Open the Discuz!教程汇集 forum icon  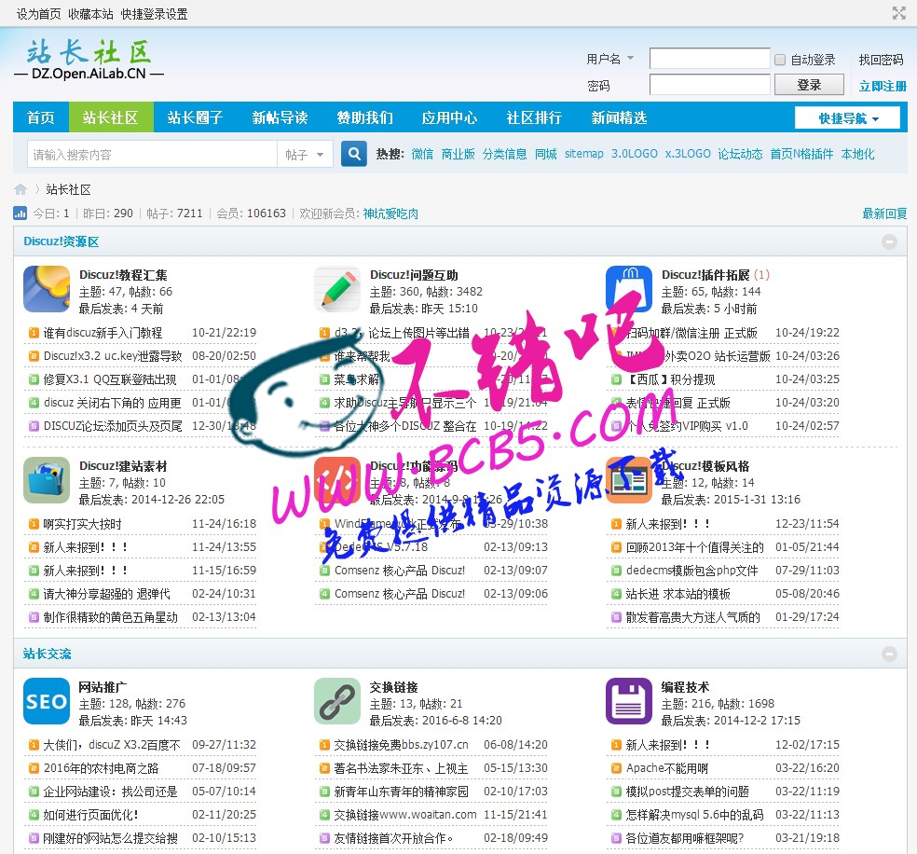click(x=47, y=289)
